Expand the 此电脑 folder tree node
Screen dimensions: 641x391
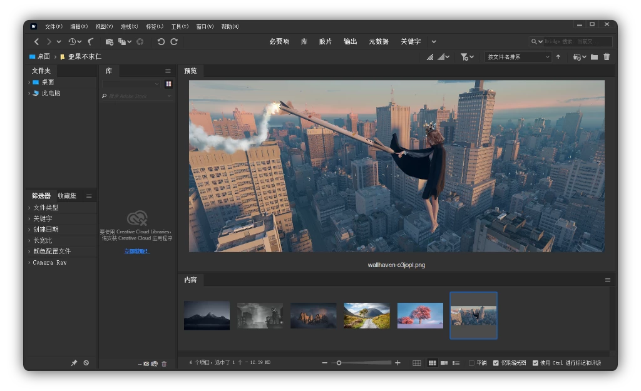tap(29, 93)
